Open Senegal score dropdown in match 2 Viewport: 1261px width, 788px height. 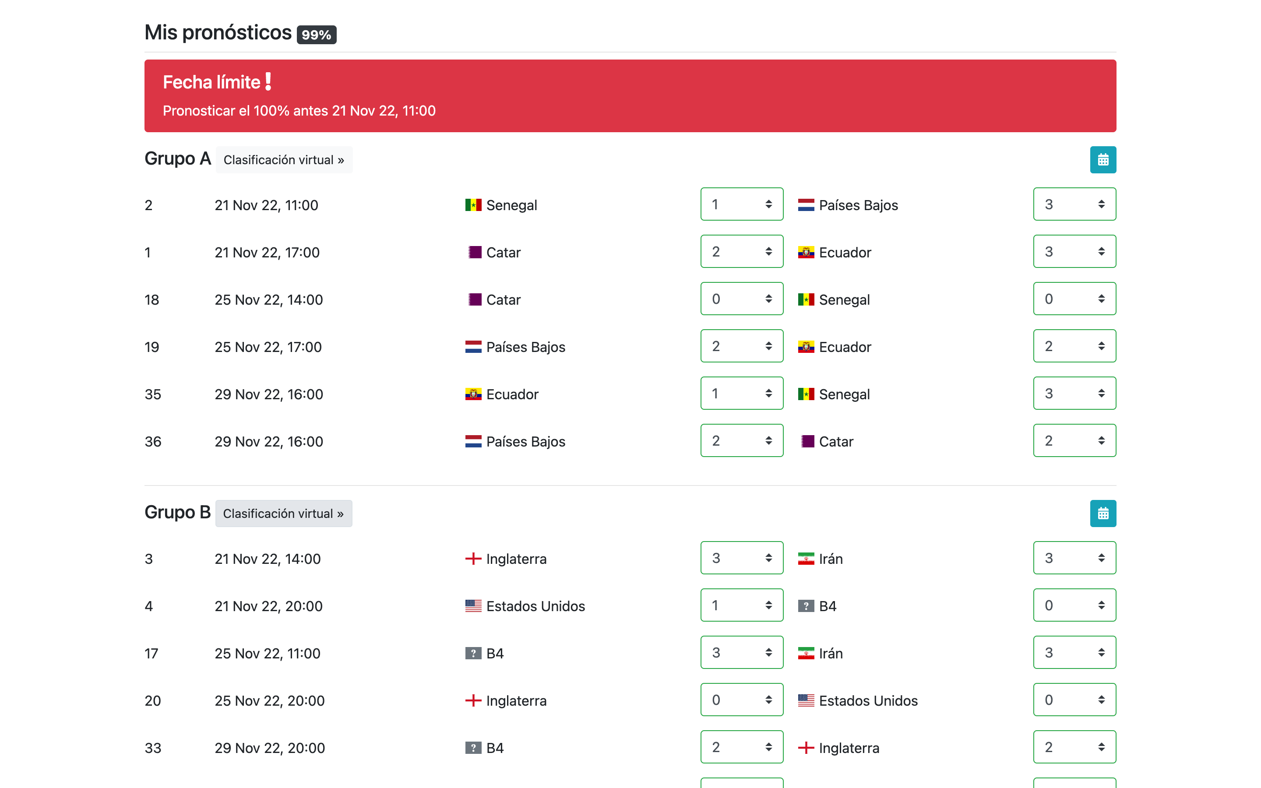click(x=741, y=204)
